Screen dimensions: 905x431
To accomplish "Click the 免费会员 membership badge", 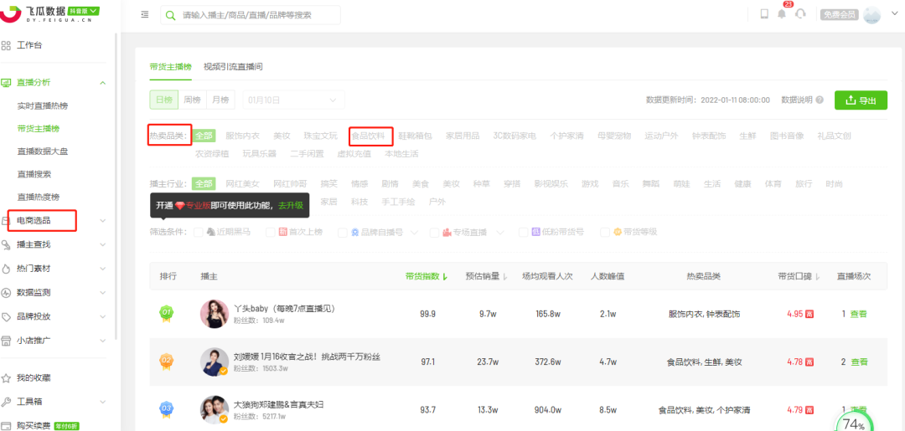I will point(839,14).
